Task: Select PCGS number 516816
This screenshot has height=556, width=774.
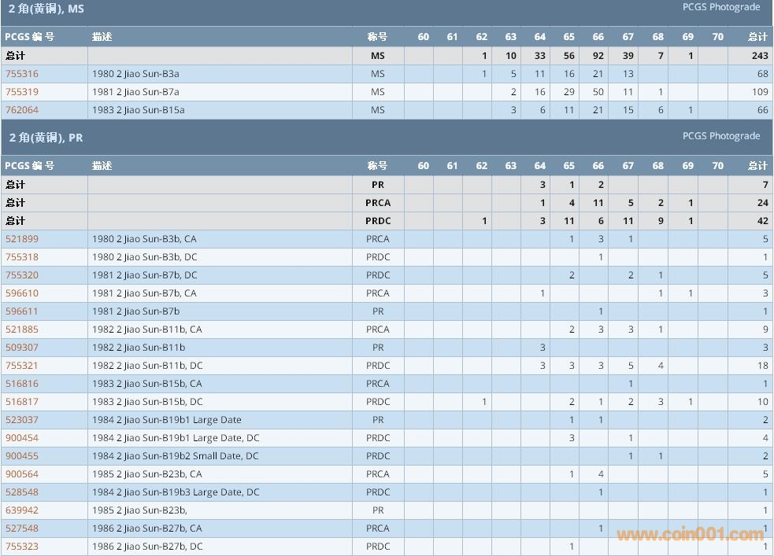Action: (22, 384)
